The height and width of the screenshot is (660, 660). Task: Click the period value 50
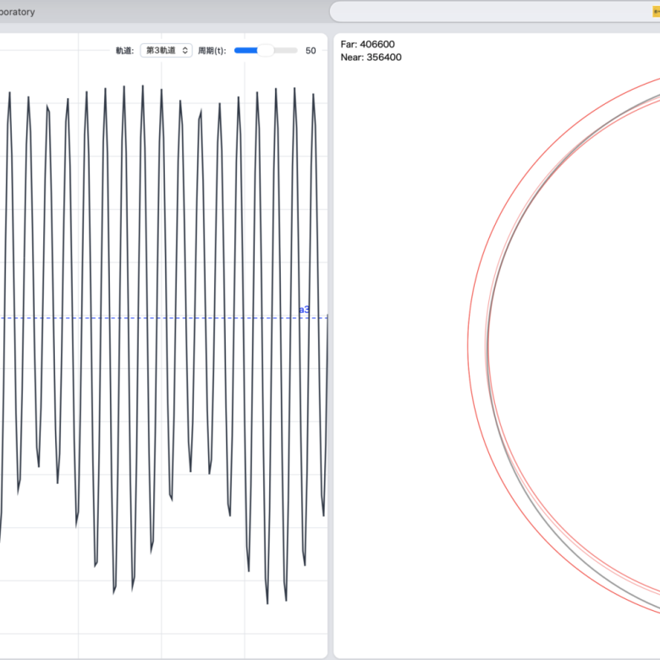tap(311, 51)
